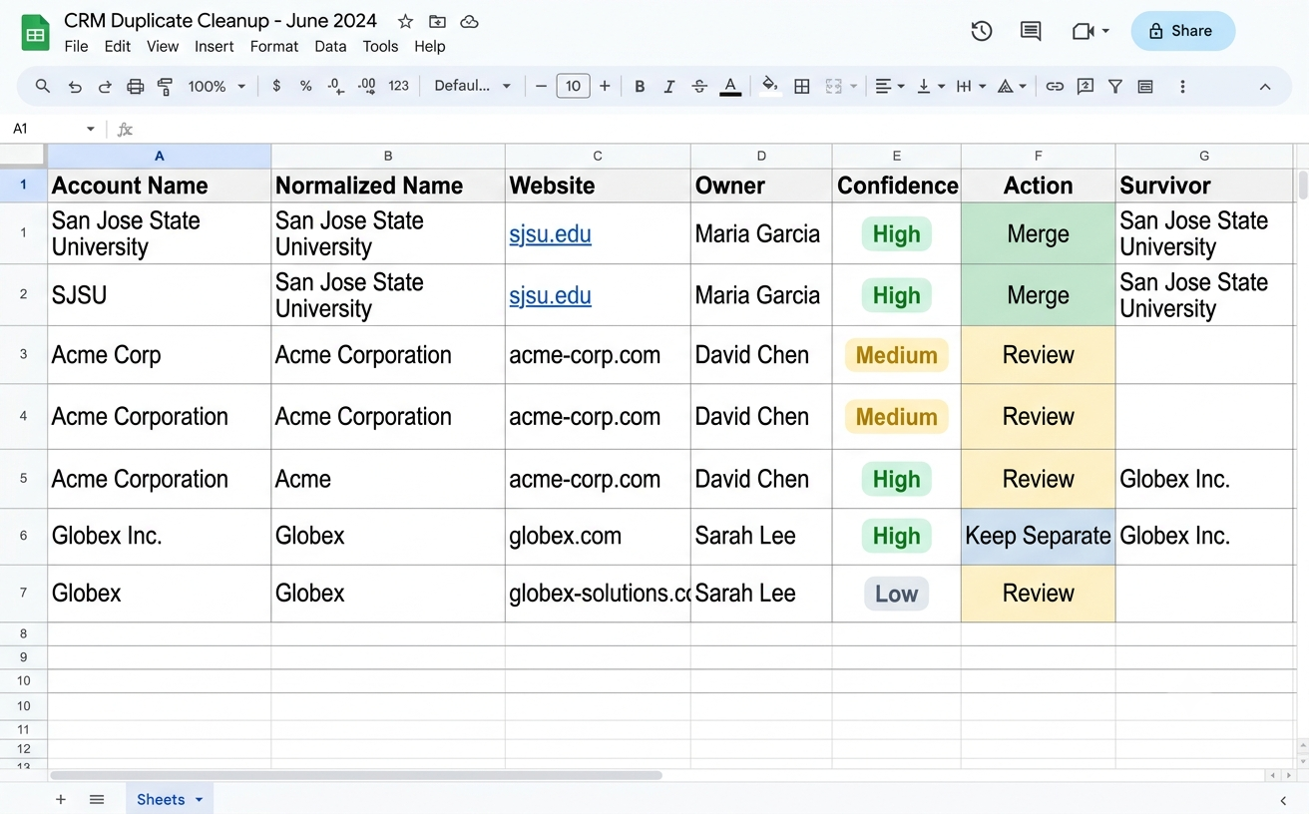
Task: Open the comments panel icon
Action: pos(1031,31)
